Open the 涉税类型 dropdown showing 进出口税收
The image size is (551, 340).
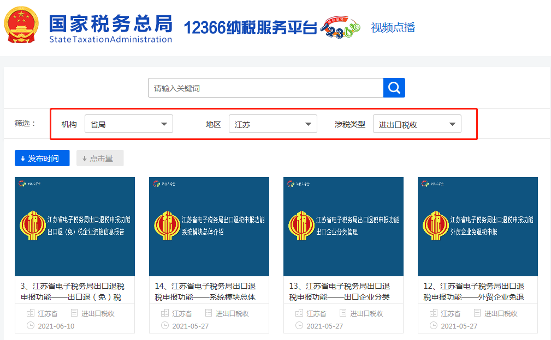click(x=417, y=124)
